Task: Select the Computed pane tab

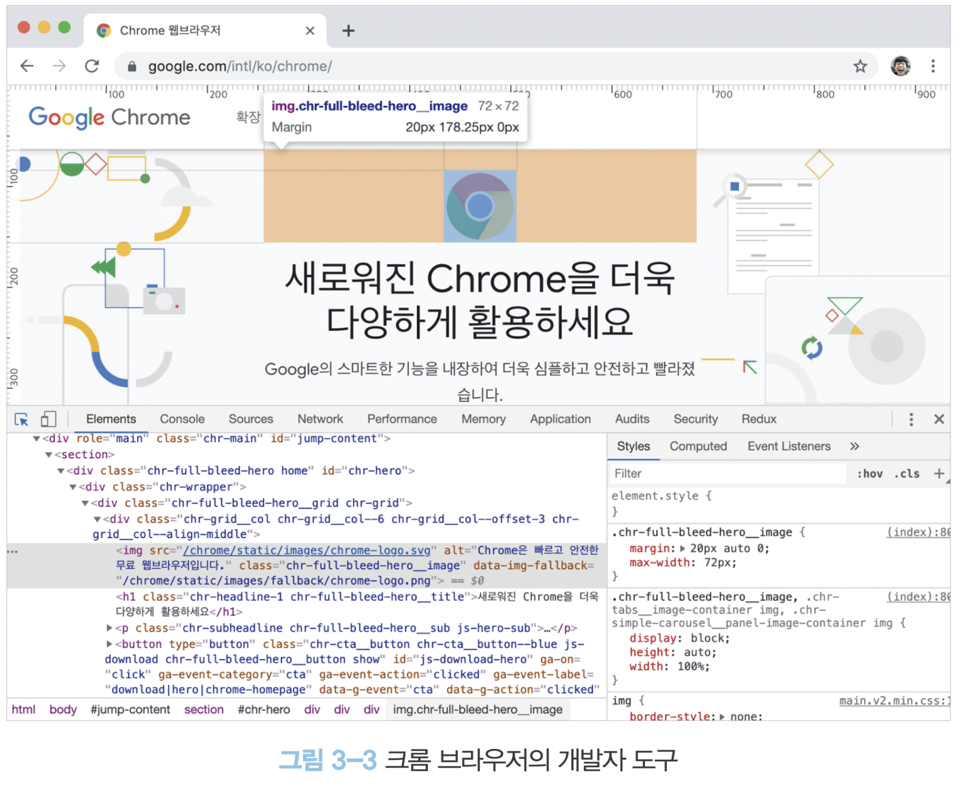Action: coord(698,446)
